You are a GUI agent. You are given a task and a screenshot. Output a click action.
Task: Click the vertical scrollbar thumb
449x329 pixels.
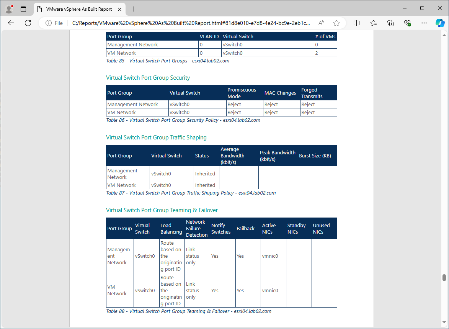pos(444,277)
